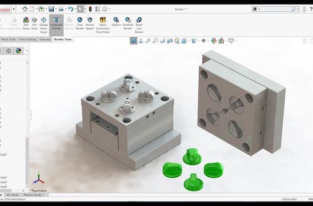Select the Render Tools tab
This screenshot has height=206, width=313.
[63, 39]
